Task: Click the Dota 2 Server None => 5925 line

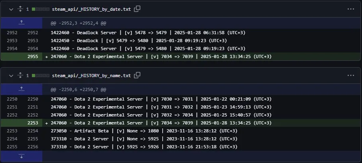Action: (144, 139)
